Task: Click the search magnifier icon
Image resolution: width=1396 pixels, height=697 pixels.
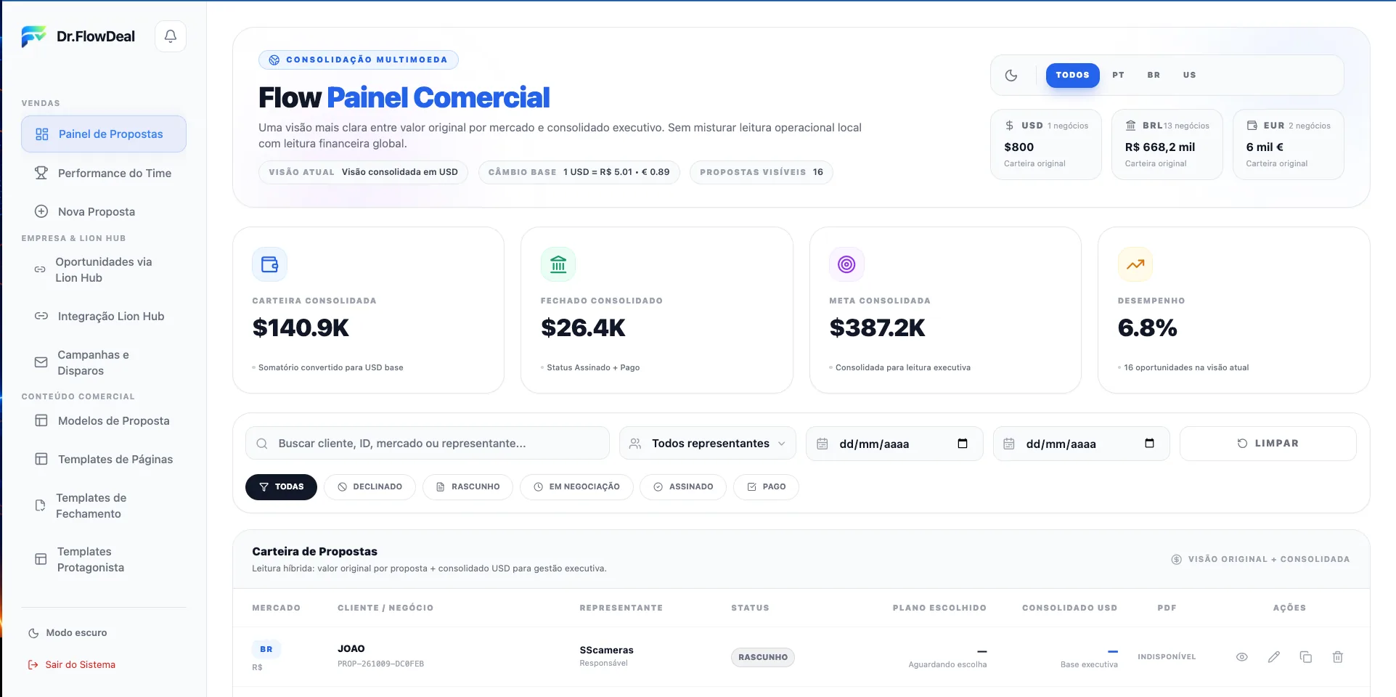Action: [x=262, y=444]
